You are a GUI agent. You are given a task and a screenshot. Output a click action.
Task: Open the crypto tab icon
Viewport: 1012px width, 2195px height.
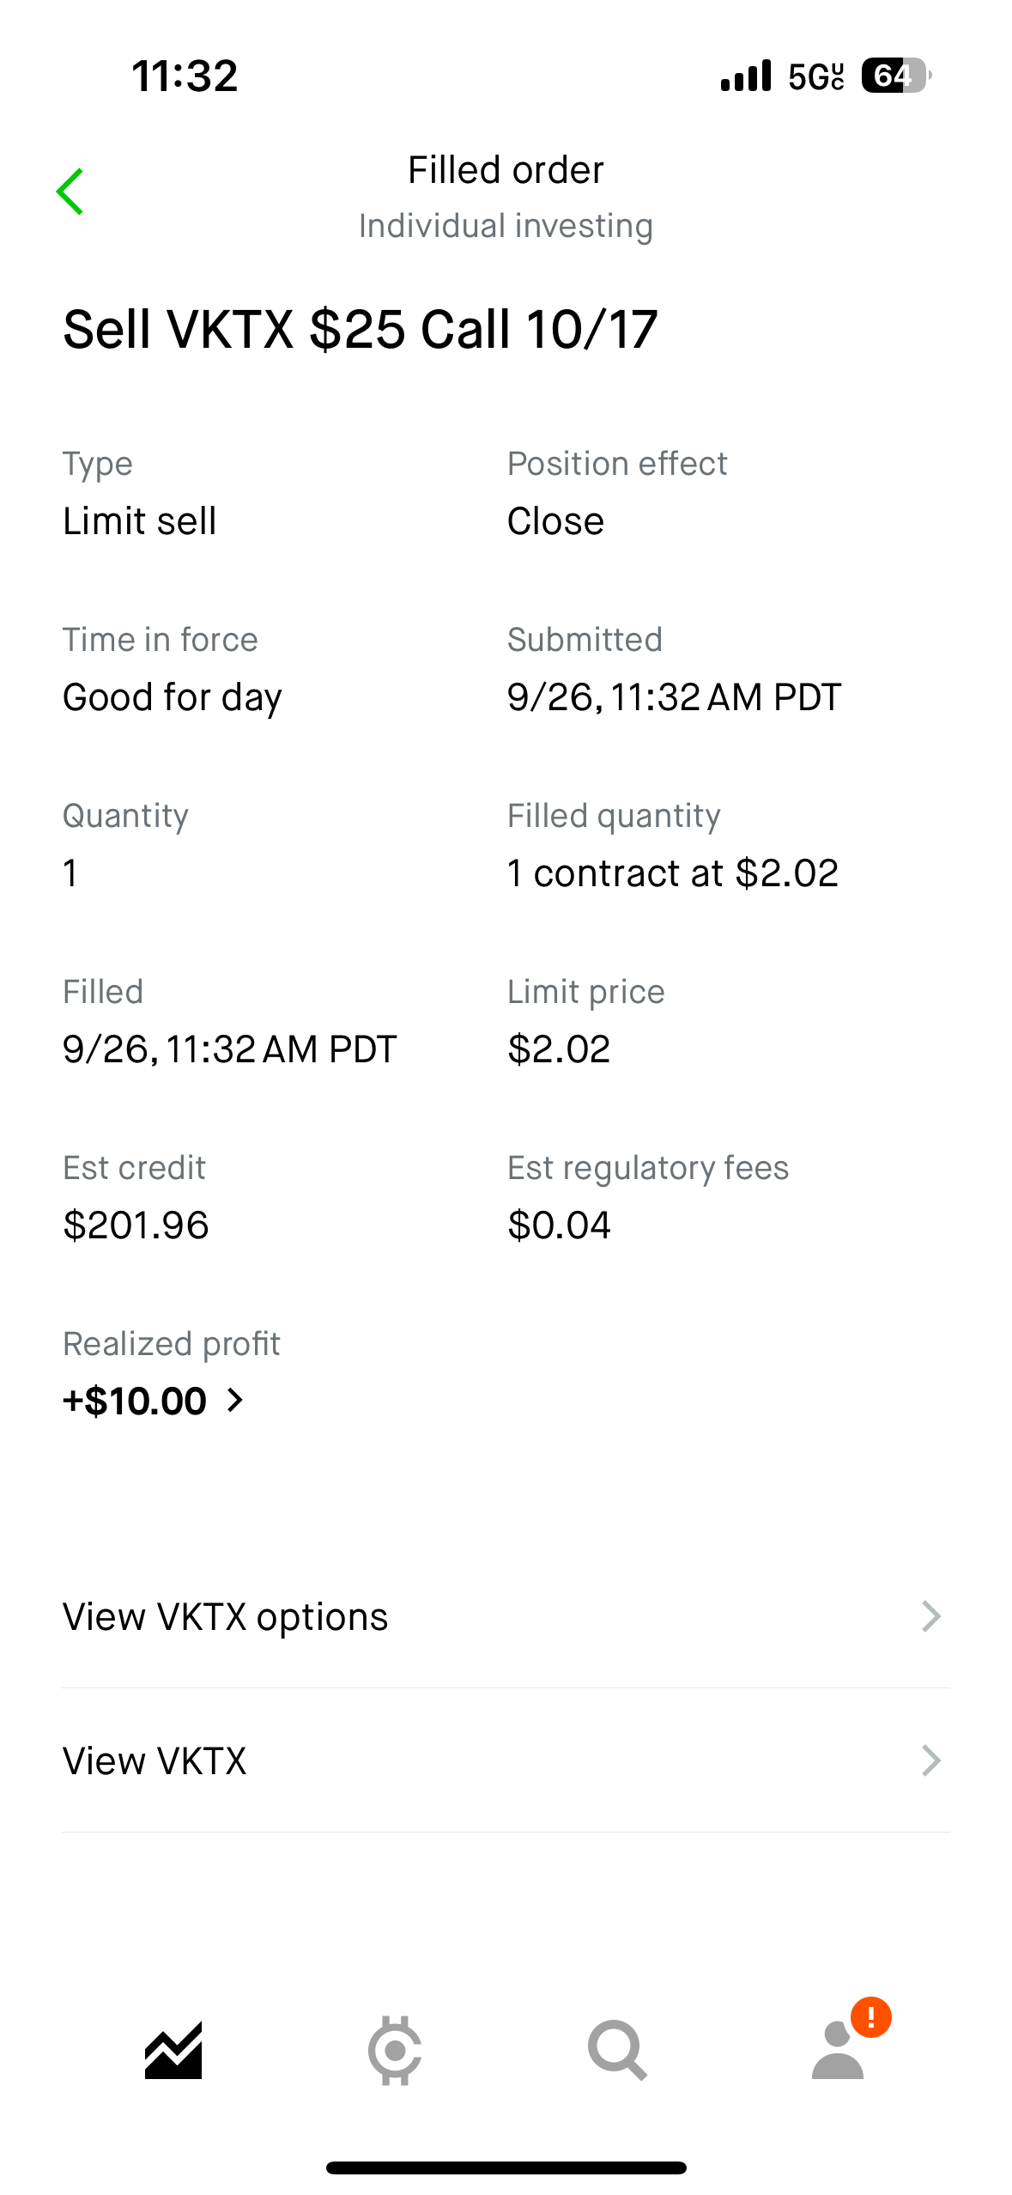pyautogui.click(x=395, y=2050)
